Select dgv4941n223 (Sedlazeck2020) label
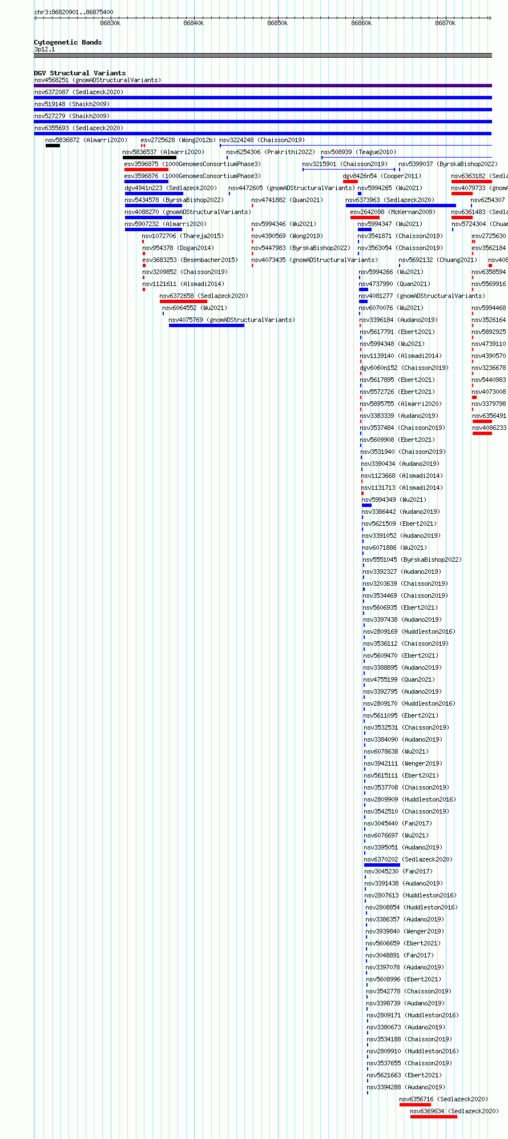Screen dimensions: 508x1139 click(171, 188)
